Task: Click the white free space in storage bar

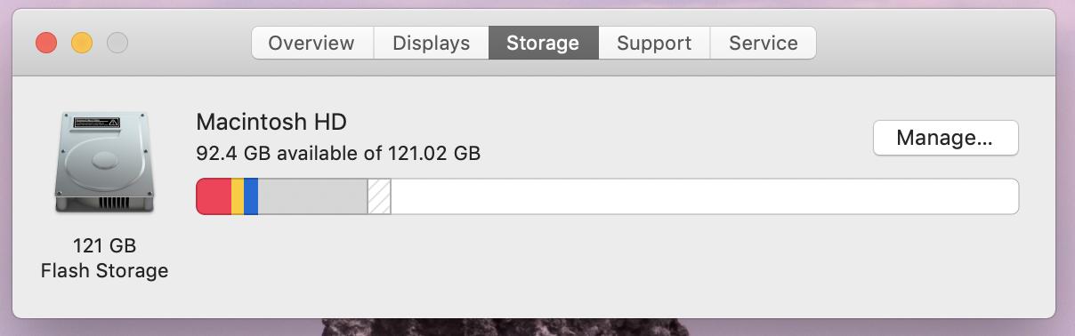Action: [704, 196]
